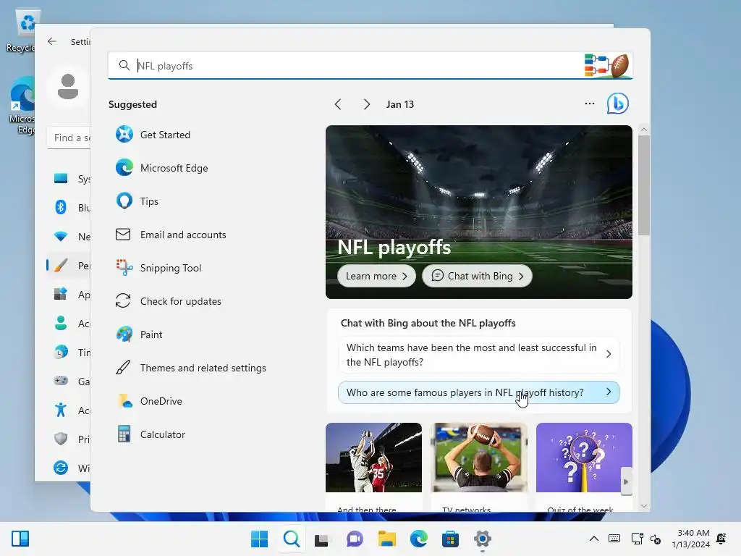Viewport: 741px width, 556px height.
Task: Show hidden icons in system tray
Action: (x=594, y=539)
